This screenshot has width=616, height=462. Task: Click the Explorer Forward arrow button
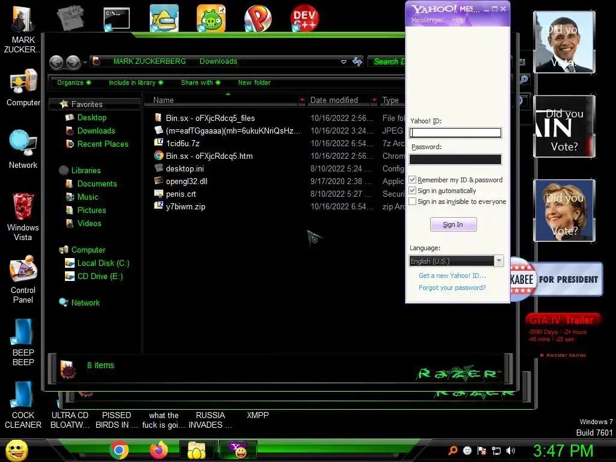(x=73, y=62)
